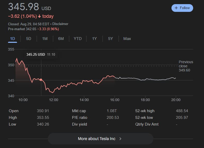Click the Div yield label
The width and height of the screenshot is (204, 148).
tap(79, 124)
